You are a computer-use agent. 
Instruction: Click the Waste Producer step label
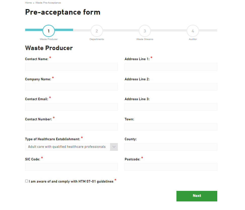(48, 39)
